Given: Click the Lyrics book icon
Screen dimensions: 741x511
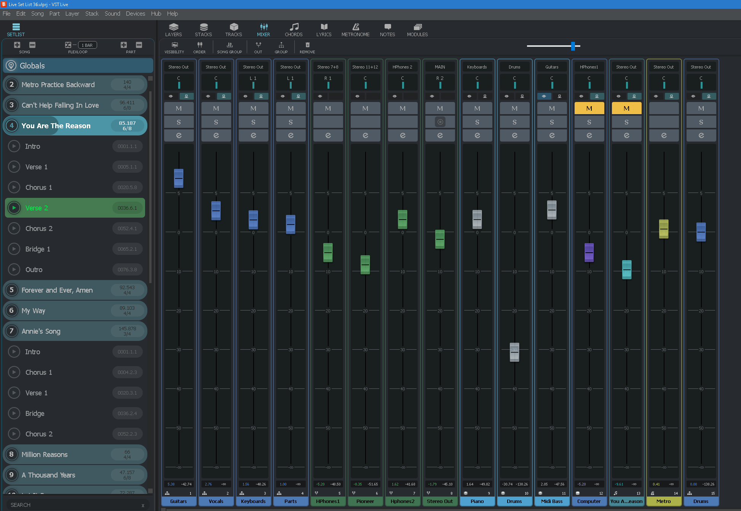Looking at the screenshot, I should (324, 27).
